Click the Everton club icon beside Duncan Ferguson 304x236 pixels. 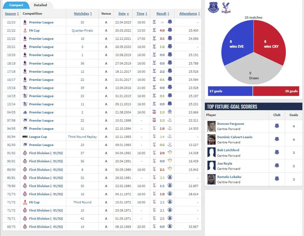[x=277, y=126]
